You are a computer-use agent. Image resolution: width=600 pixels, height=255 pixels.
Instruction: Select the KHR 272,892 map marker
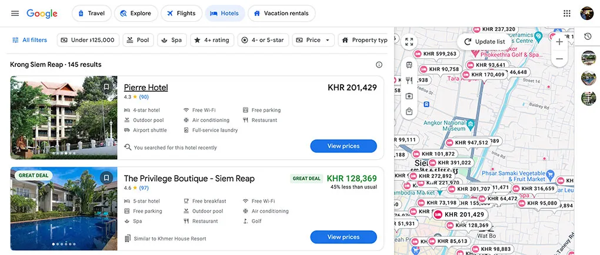(431, 176)
